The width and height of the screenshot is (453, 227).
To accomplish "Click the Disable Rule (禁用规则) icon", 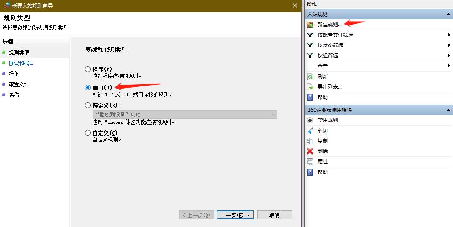I will click(x=310, y=120).
